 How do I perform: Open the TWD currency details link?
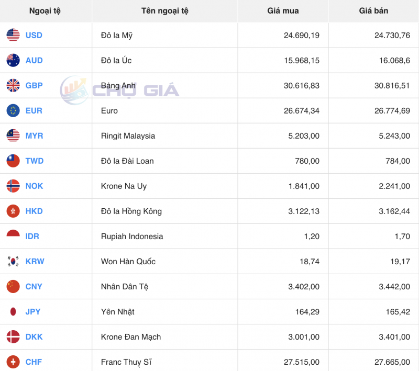pyautogui.click(x=34, y=161)
